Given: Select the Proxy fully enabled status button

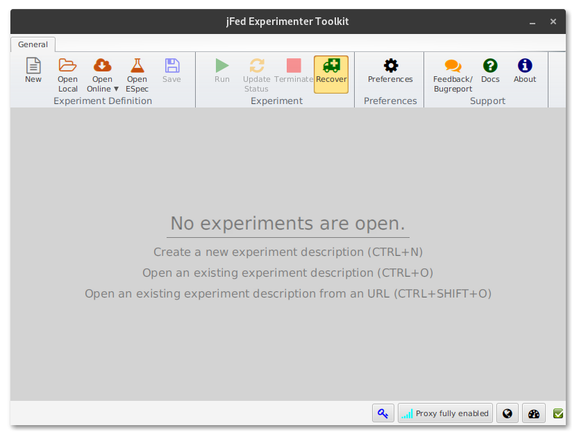Looking at the screenshot, I should (x=445, y=413).
